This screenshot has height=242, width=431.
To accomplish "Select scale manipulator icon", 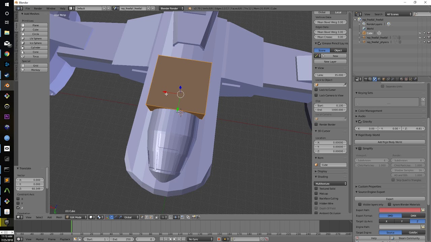I will click(x=121, y=217).
